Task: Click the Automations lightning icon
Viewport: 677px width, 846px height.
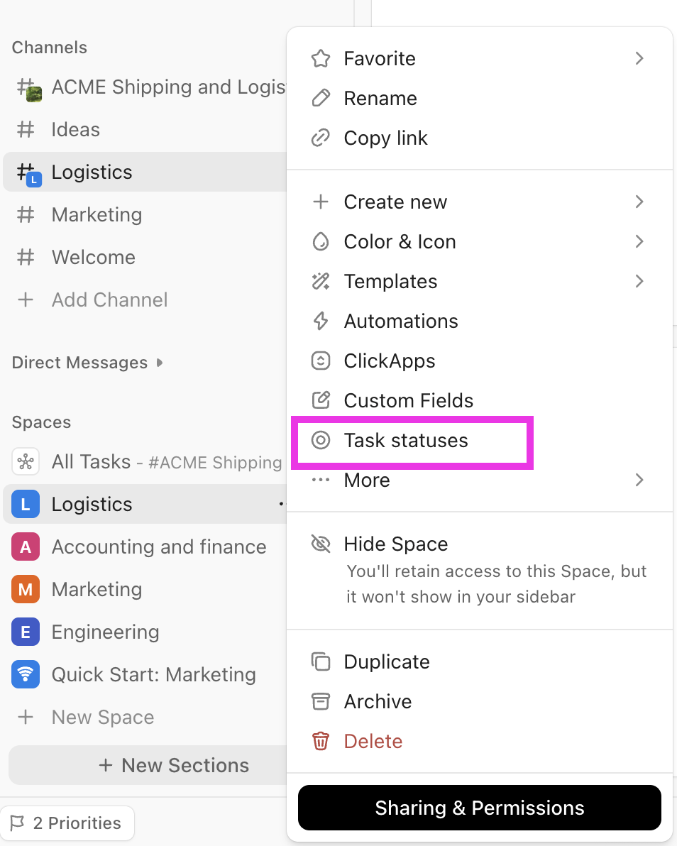Action: click(x=321, y=321)
